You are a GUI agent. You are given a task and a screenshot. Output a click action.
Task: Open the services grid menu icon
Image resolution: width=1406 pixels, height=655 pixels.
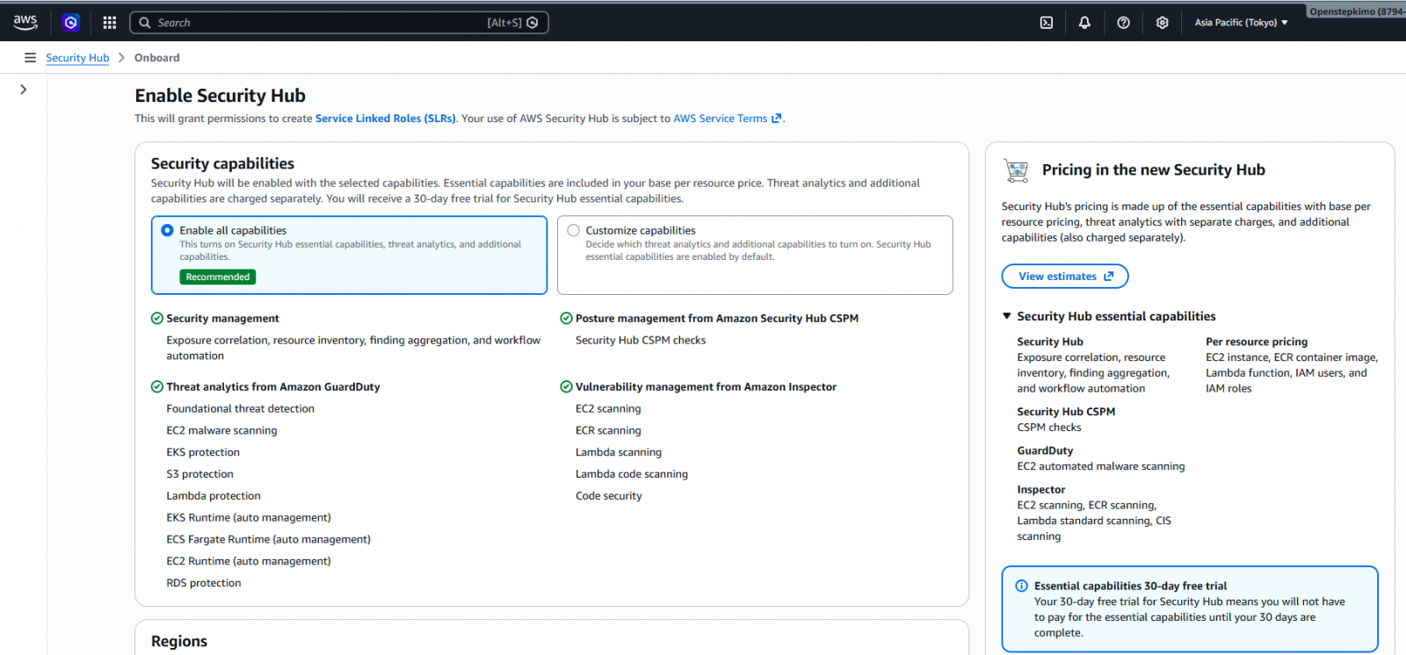click(110, 22)
